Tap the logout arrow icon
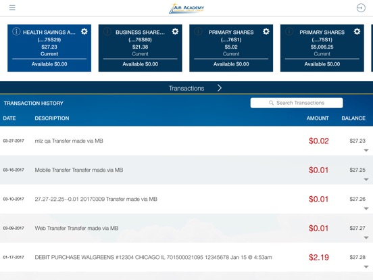This screenshot has width=373, height=280. tap(361, 8)
